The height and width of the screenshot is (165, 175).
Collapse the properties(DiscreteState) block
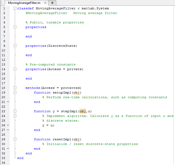point(15,46)
